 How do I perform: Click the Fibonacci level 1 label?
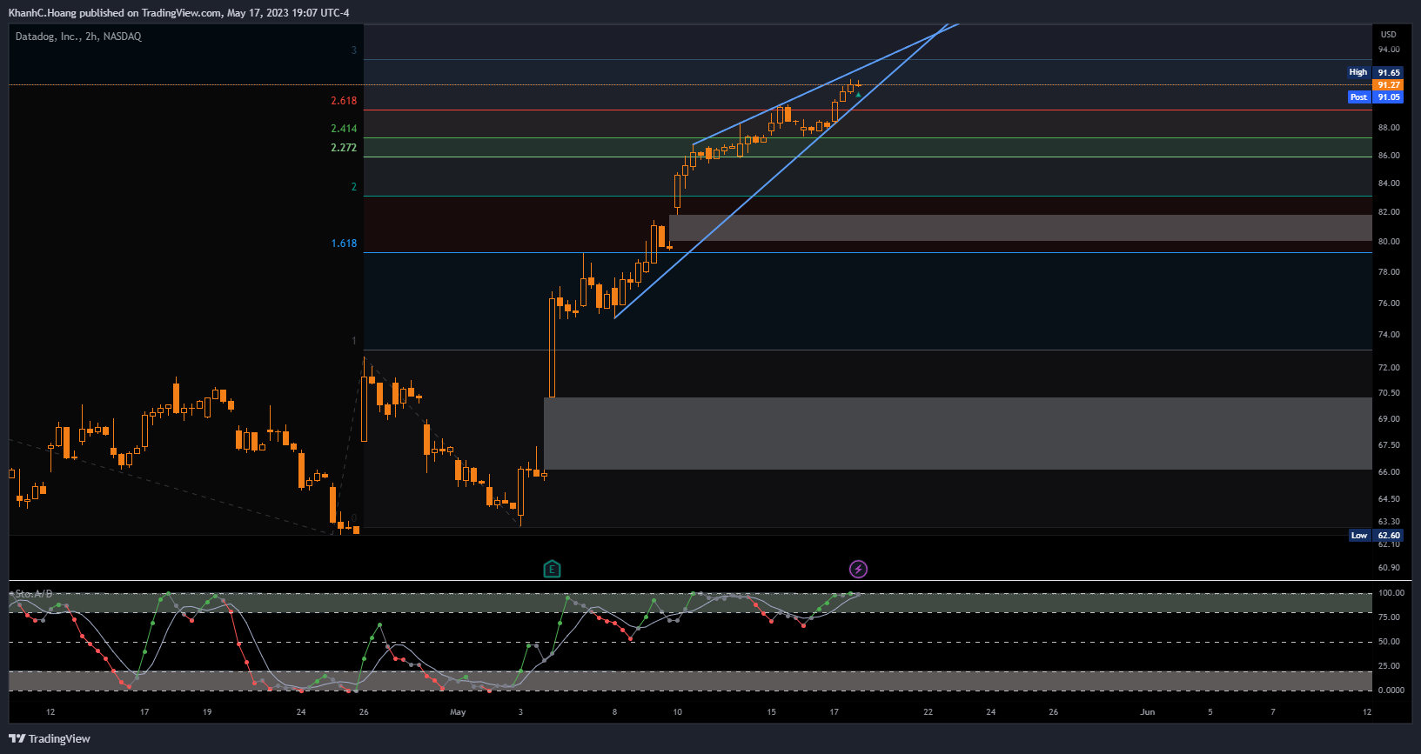(x=353, y=341)
